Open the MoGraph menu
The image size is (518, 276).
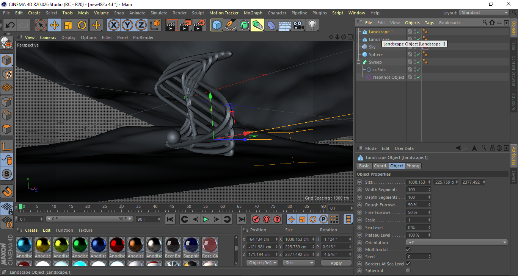click(x=253, y=13)
